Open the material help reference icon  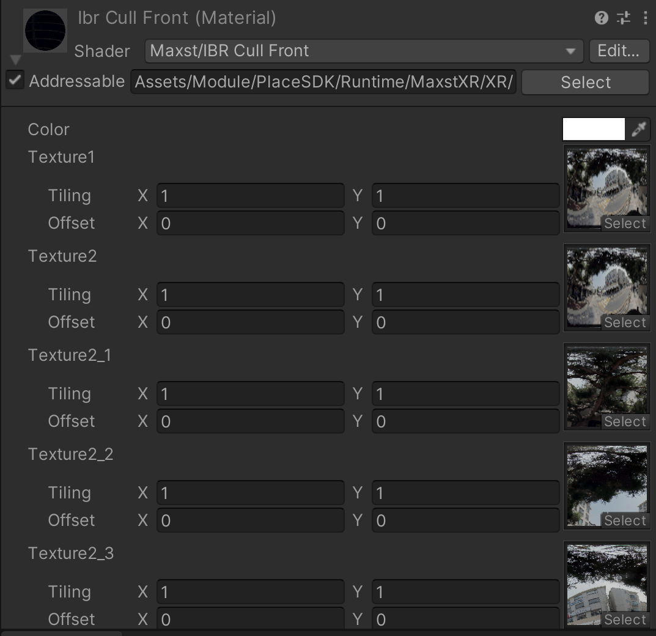coord(601,18)
